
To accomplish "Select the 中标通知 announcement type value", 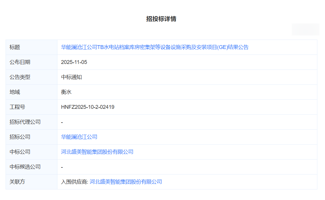I will [x=71, y=77].
